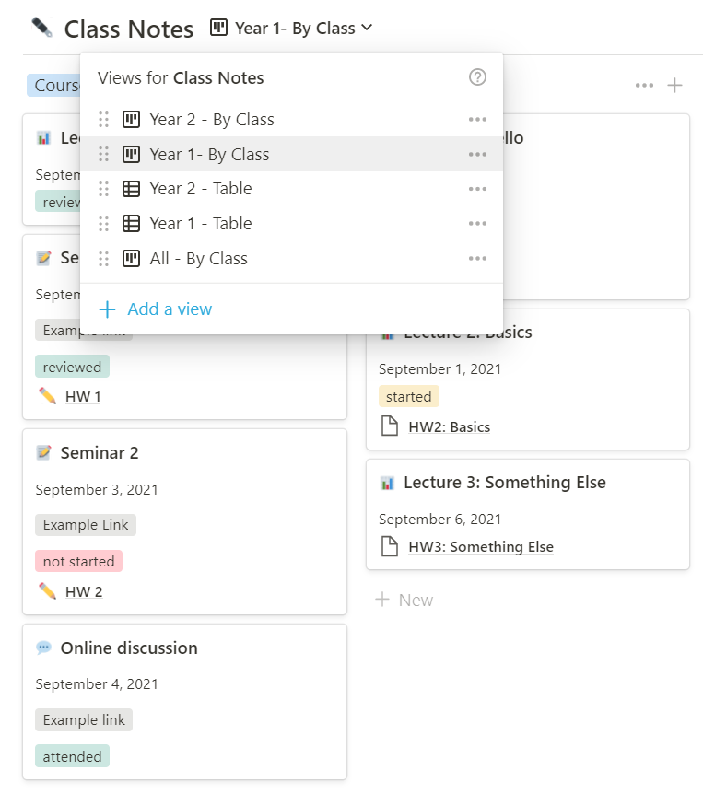Open the column three-dots menu at top right
Screen dimensions: 703x794
[x=644, y=86]
